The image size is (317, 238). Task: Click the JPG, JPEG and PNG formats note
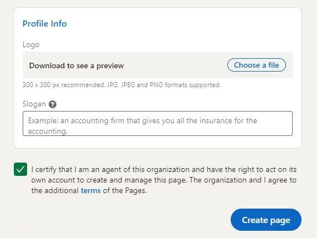(x=121, y=85)
